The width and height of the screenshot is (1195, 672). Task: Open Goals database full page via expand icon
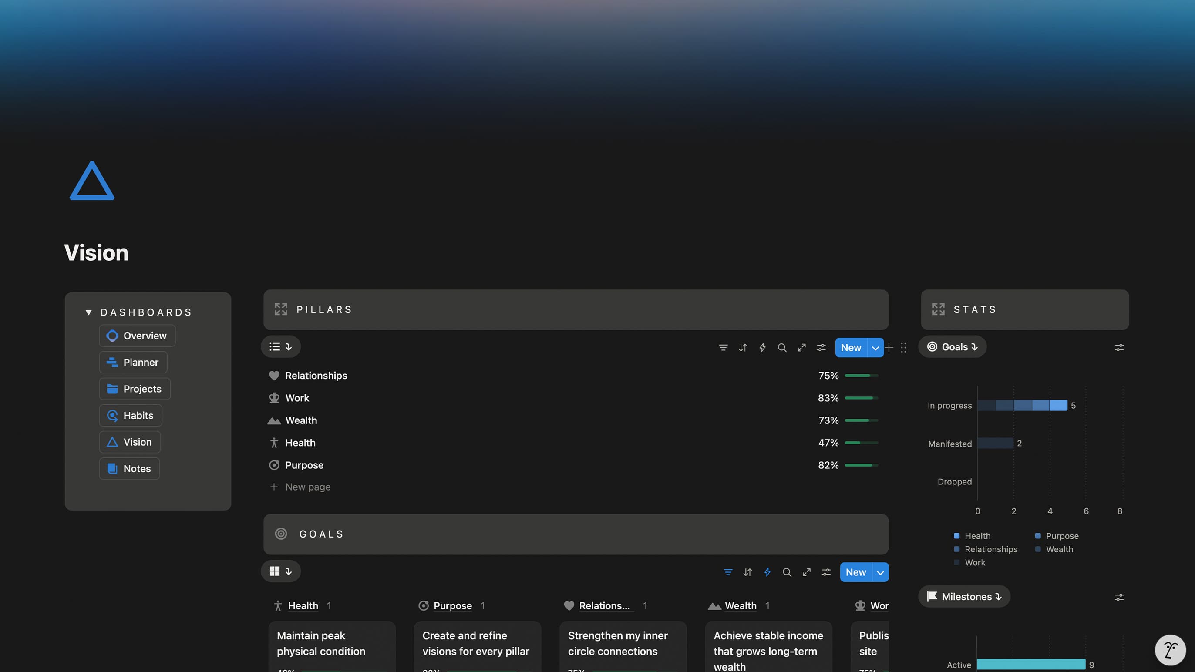(806, 572)
